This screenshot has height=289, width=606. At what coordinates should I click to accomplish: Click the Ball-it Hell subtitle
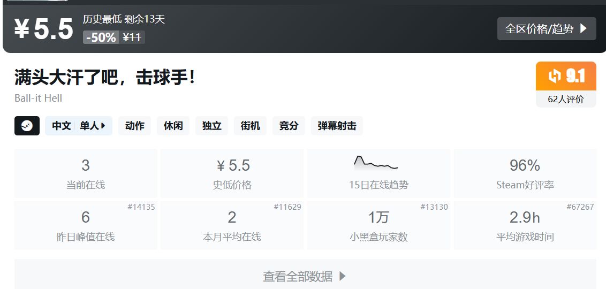pos(38,98)
